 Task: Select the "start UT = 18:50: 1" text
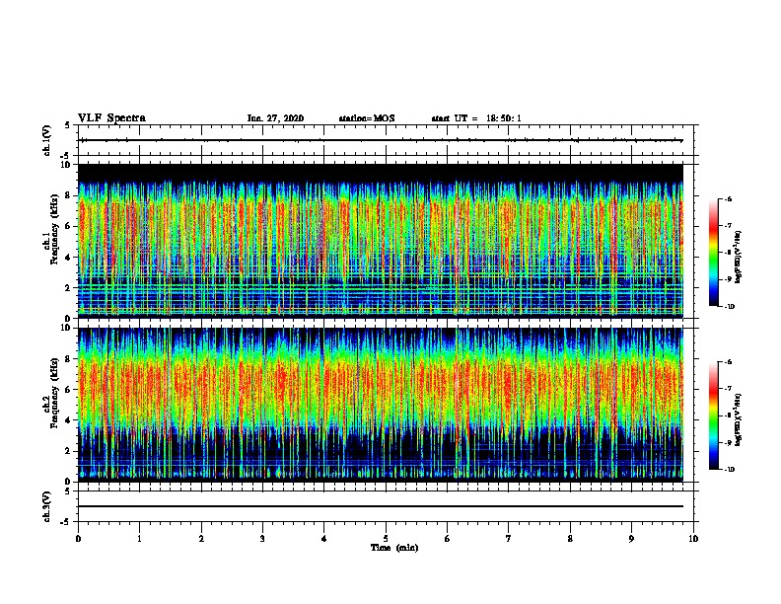[476, 118]
